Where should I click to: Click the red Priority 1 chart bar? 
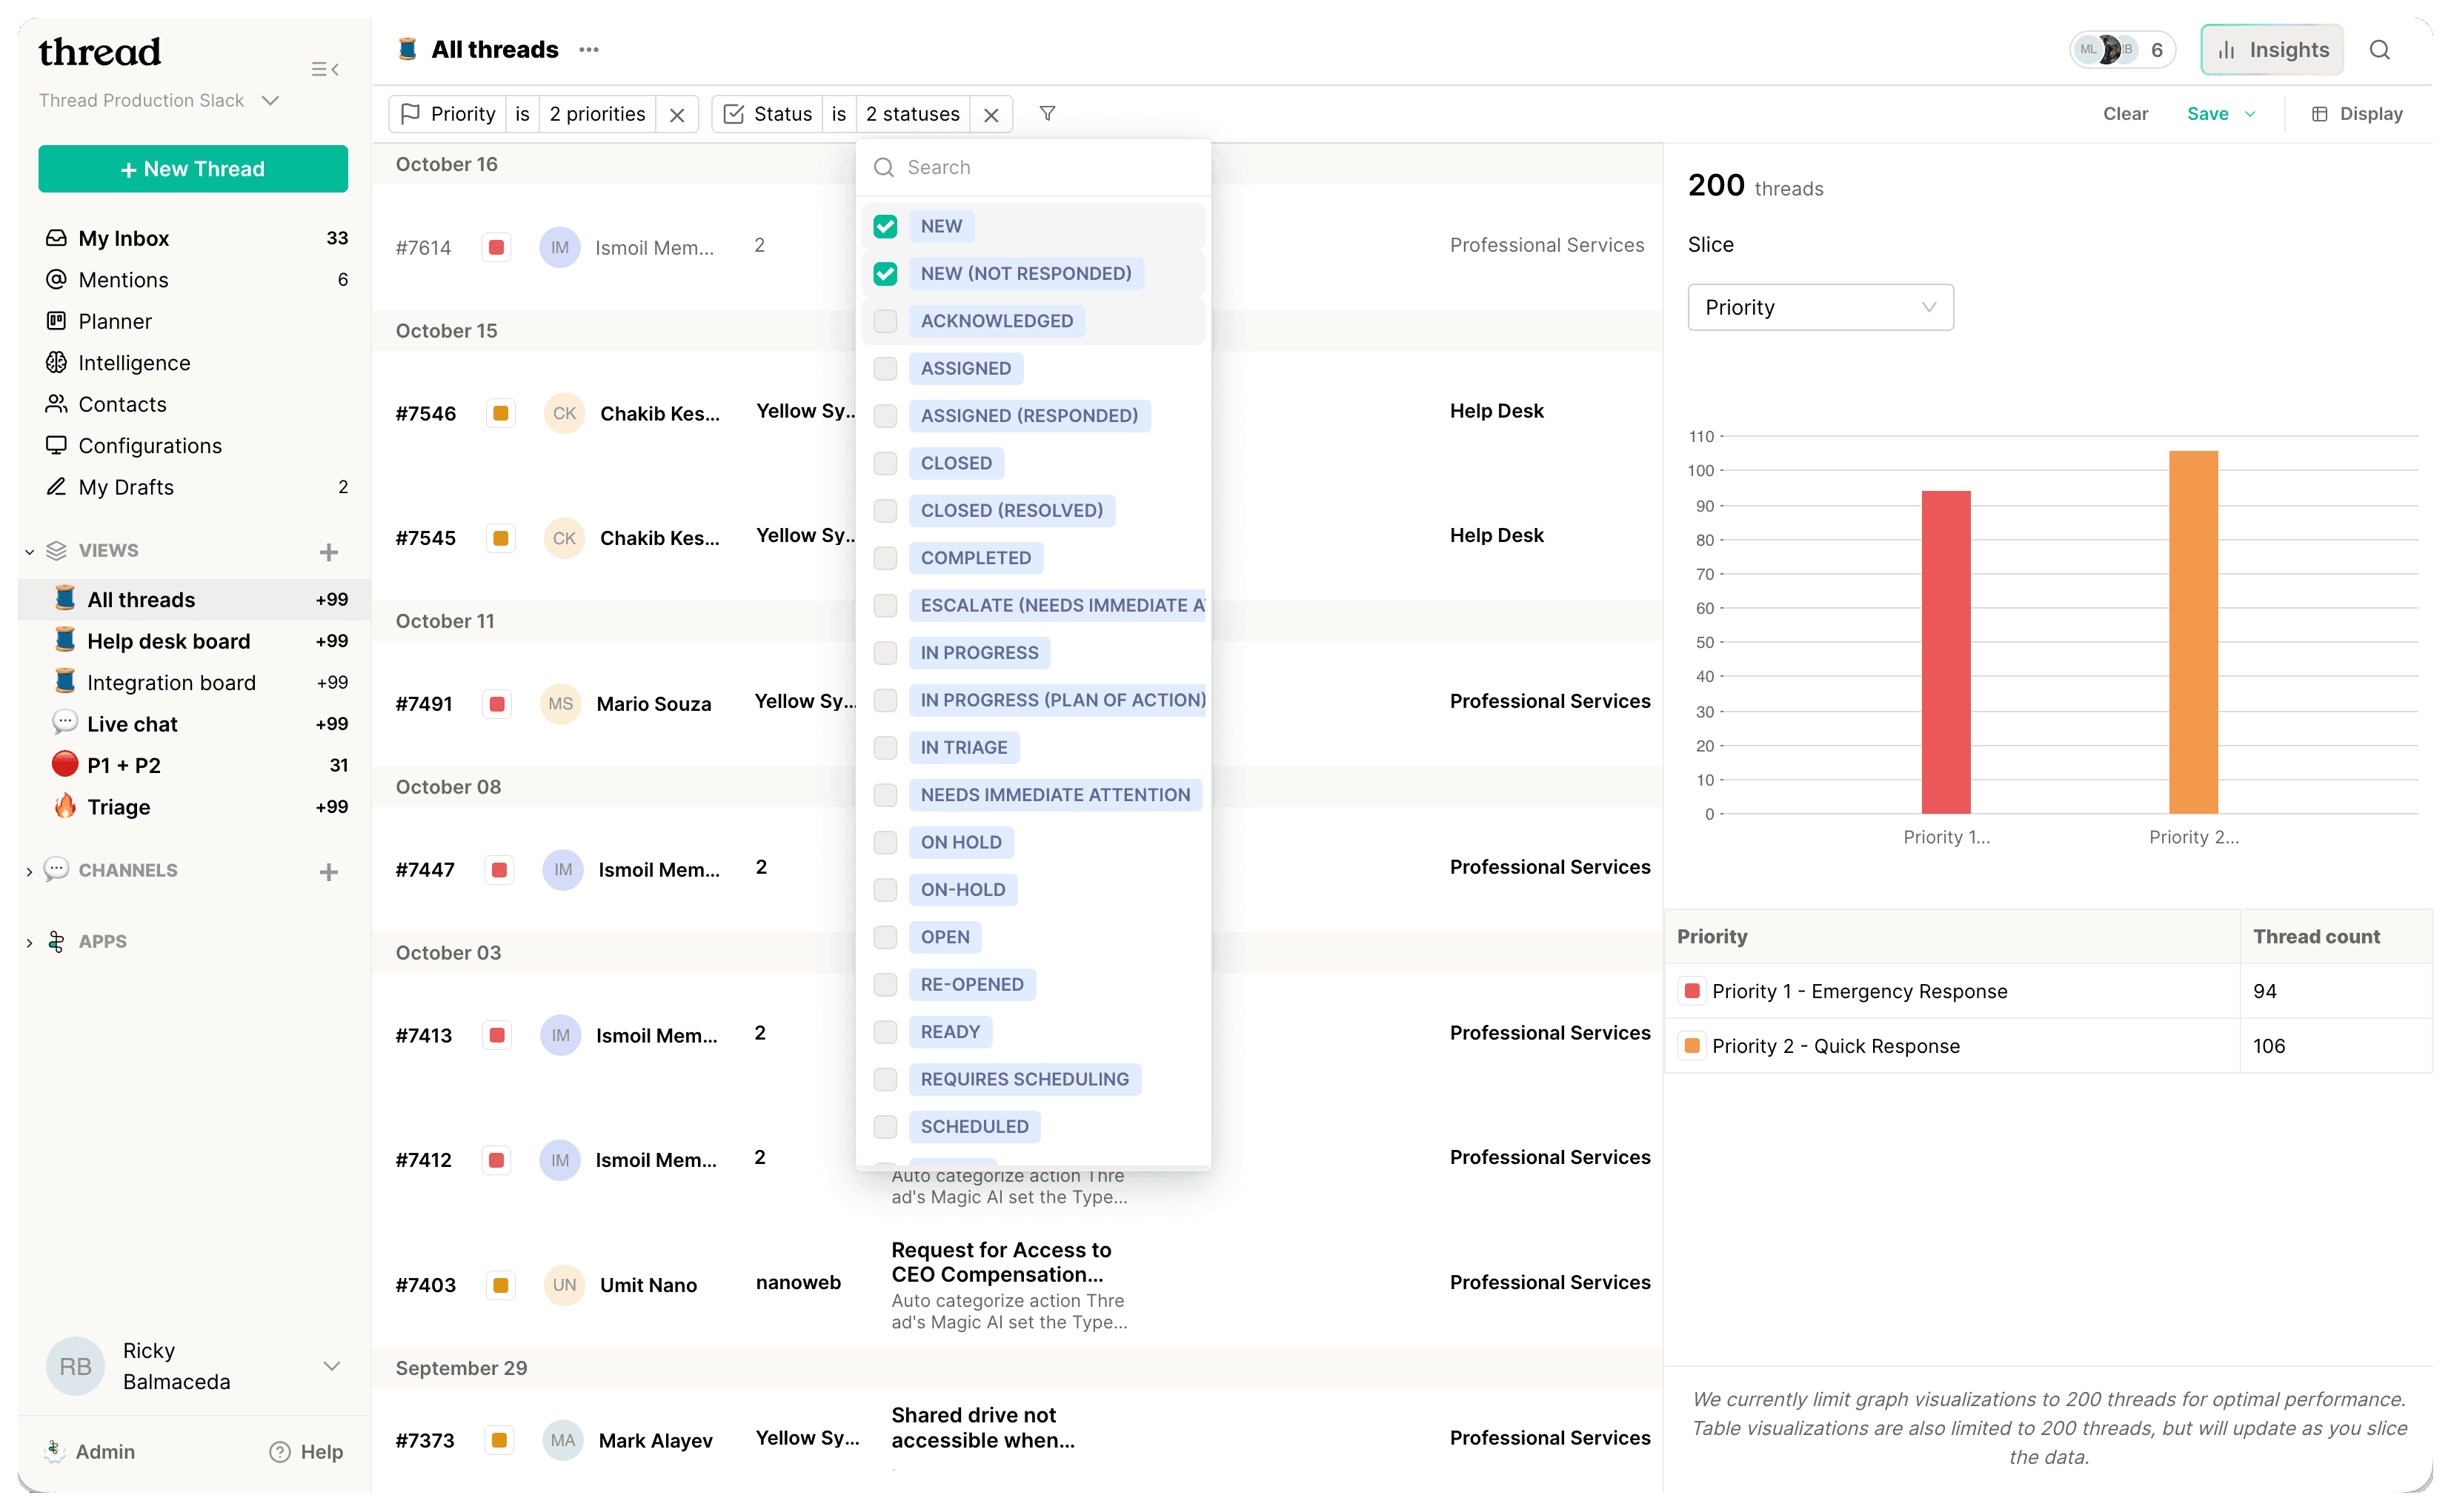pos(1946,652)
